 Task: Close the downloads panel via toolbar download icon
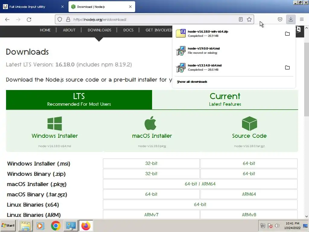click(x=291, y=19)
